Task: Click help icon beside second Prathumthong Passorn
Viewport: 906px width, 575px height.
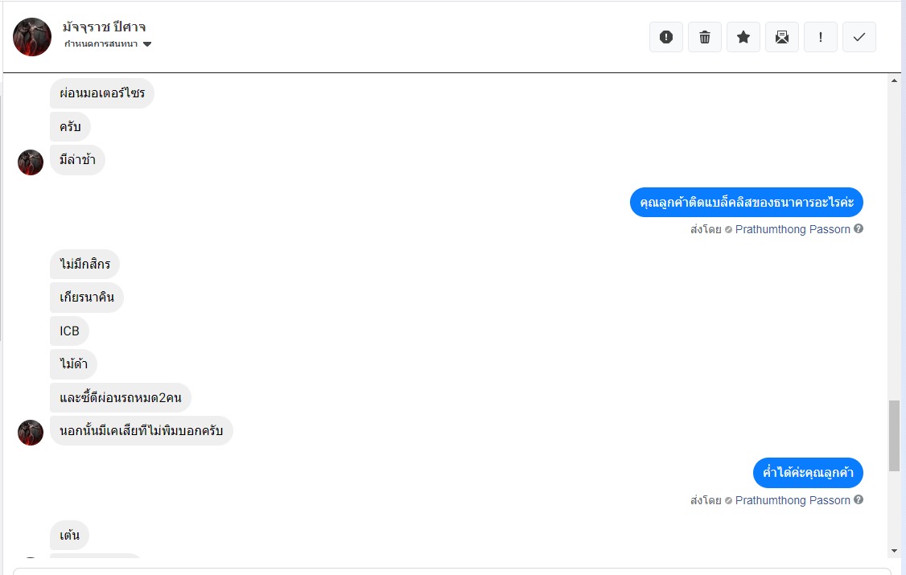Action: click(x=859, y=500)
